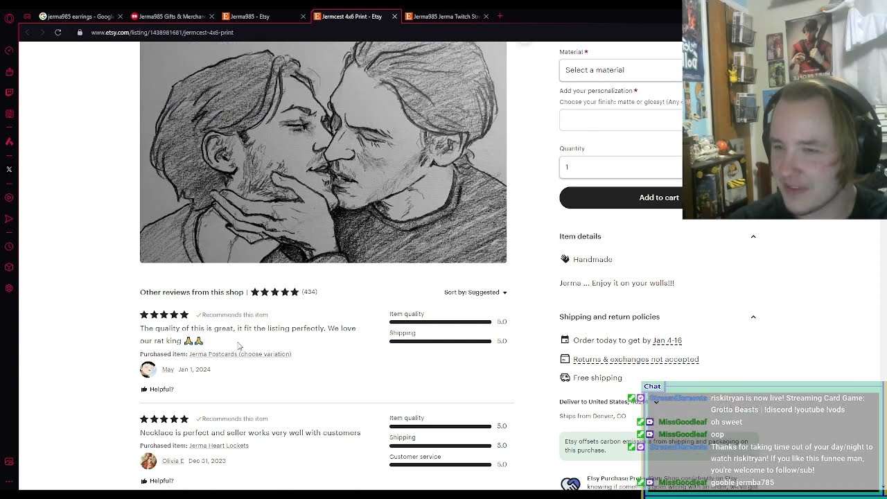
Task: Collapse Shipping and return policies section
Action: click(753, 317)
